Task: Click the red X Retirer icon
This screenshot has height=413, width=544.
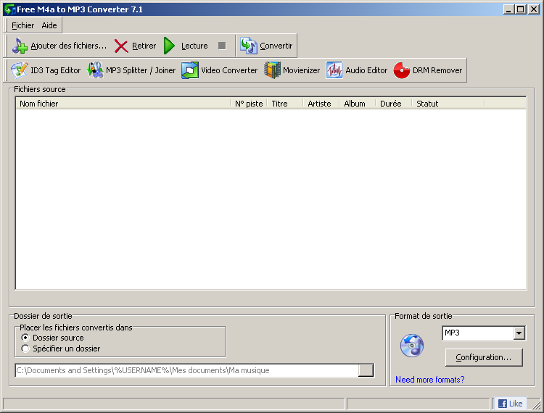Action: [121, 46]
